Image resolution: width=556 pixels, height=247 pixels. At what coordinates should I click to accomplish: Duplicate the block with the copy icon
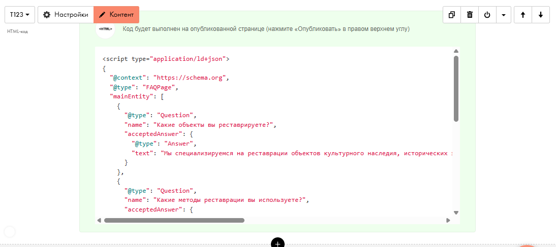[452, 15]
